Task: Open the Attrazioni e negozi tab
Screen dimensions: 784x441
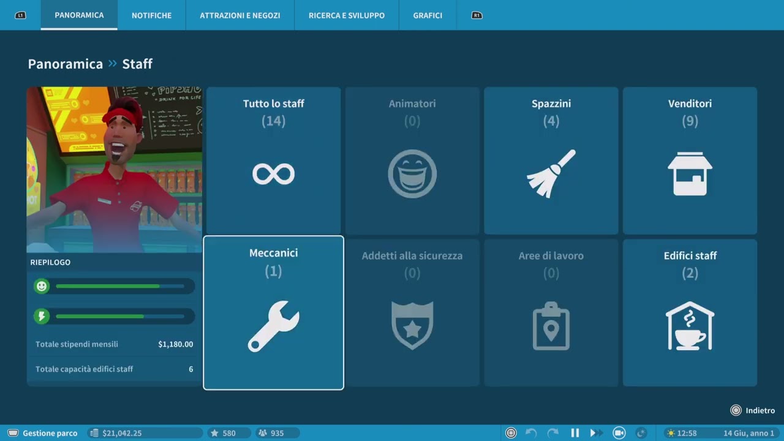Action: click(240, 15)
